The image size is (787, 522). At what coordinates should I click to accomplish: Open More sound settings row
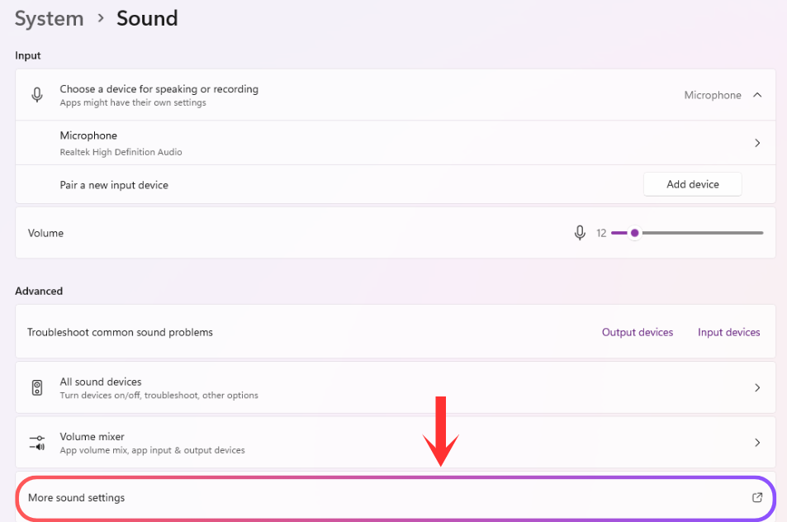[396, 498]
